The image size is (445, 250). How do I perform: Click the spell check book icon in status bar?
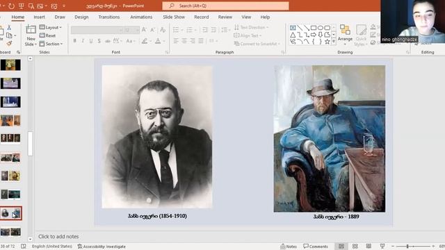(23, 247)
